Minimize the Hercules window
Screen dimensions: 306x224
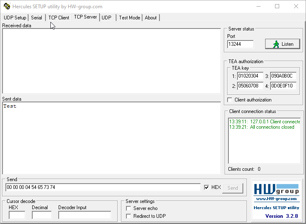click(259, 7)
